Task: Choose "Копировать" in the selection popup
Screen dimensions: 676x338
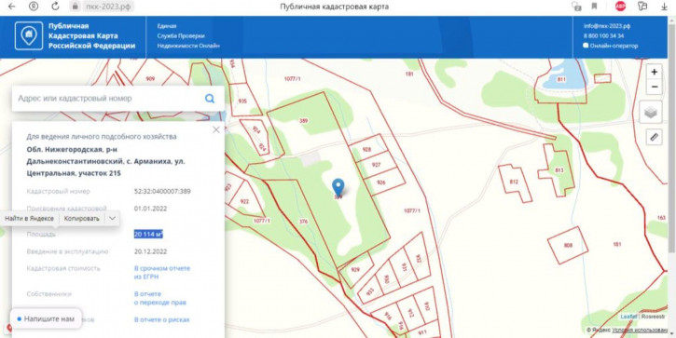Action: point(81,218)
